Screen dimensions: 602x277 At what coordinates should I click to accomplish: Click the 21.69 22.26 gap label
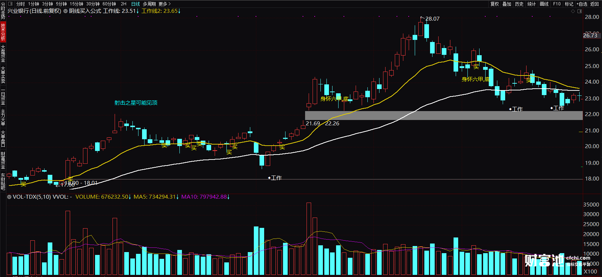pos(323,124)
